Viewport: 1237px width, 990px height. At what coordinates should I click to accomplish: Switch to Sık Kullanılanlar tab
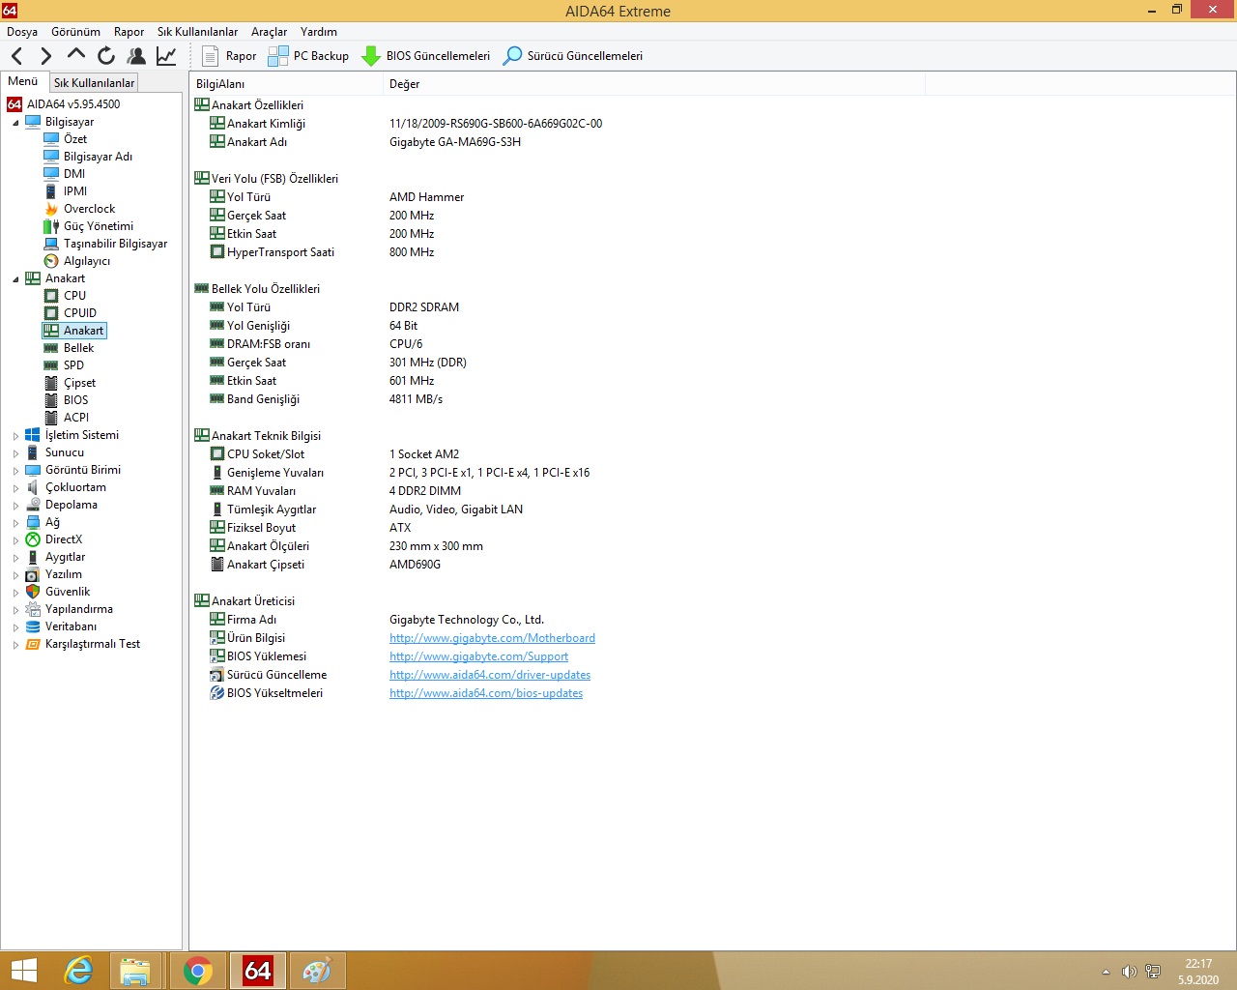tap(94, 83)
